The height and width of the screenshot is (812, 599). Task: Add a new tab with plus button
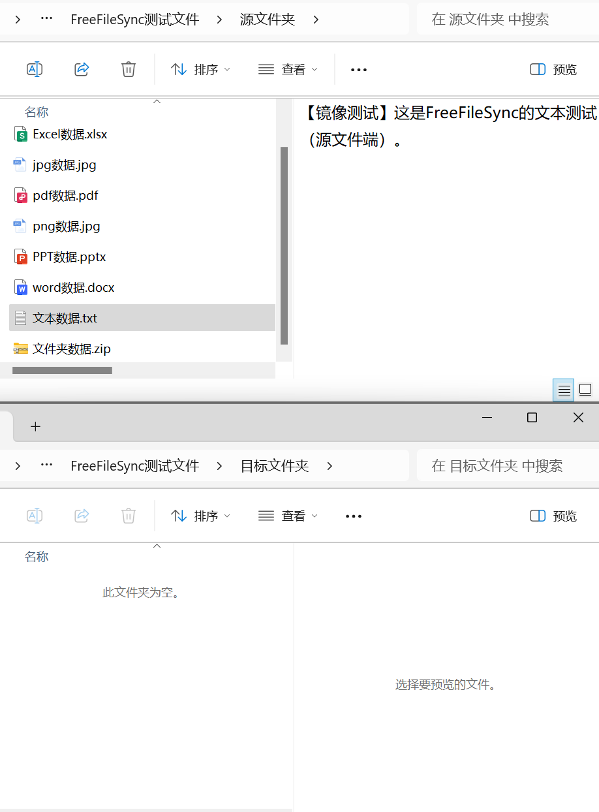click(x=35, y=426)
